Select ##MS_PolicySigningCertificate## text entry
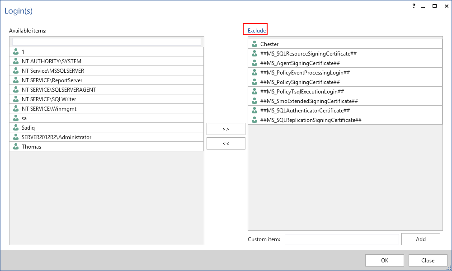 point(300,82)
